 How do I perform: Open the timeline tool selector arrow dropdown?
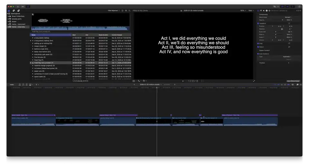[x=37, y=85]
